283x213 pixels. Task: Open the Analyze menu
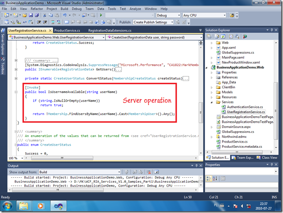(135, 9)
